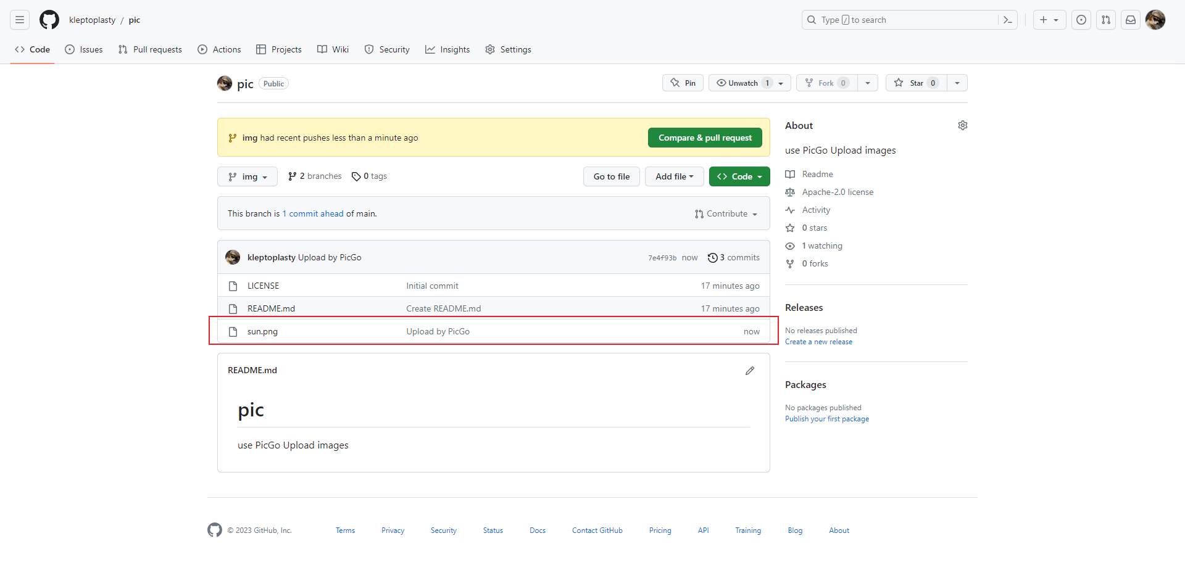Screen dimensions: 1185x578
Task: Go to the GitHub homepage logo
Action: coord(49,20)
